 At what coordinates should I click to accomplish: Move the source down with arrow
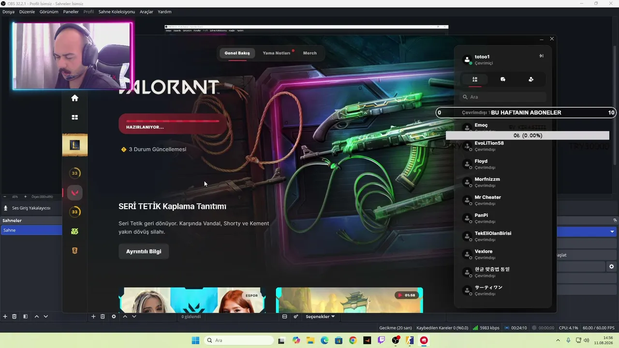tap(134, 317)
